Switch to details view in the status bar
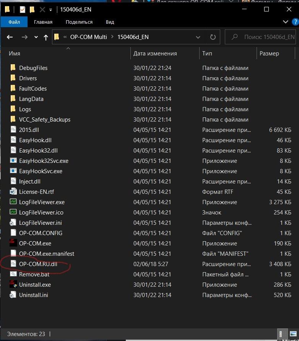The width and height of the screenshot is (299, 341). tap(281, 334)
